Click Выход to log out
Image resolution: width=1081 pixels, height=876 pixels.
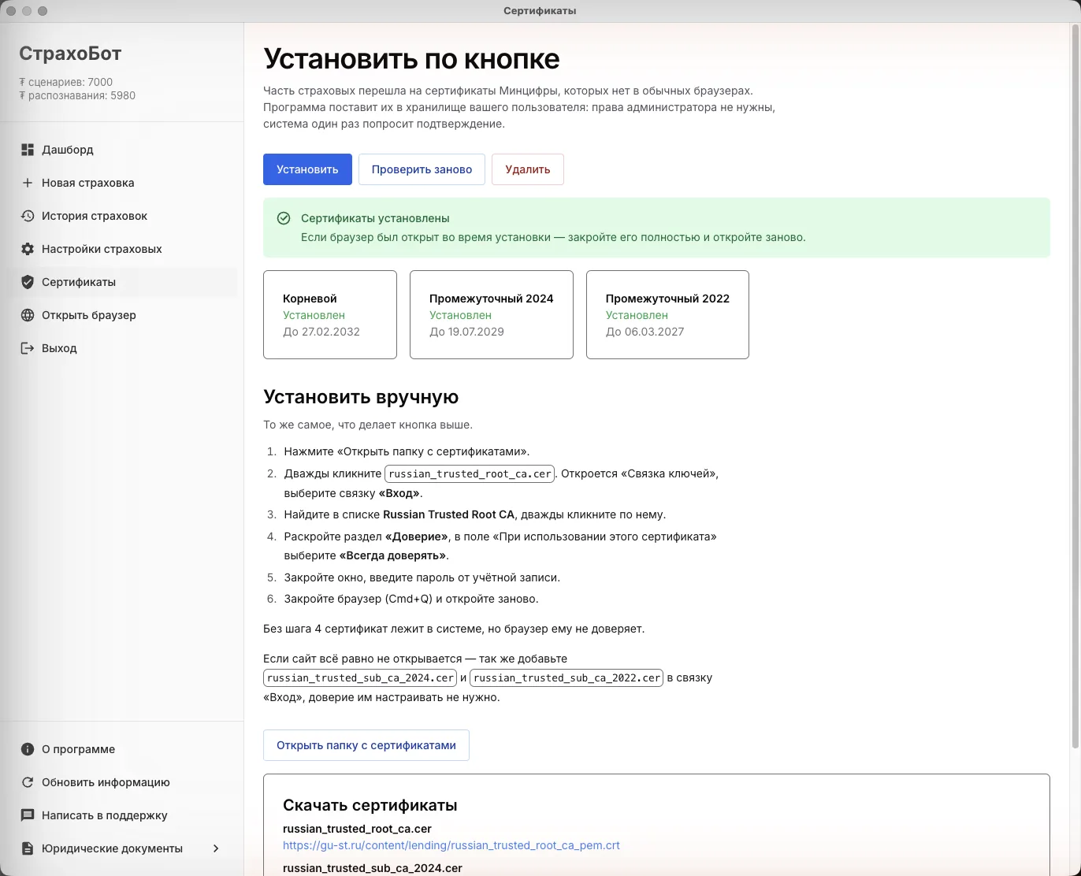pos(122,348)
